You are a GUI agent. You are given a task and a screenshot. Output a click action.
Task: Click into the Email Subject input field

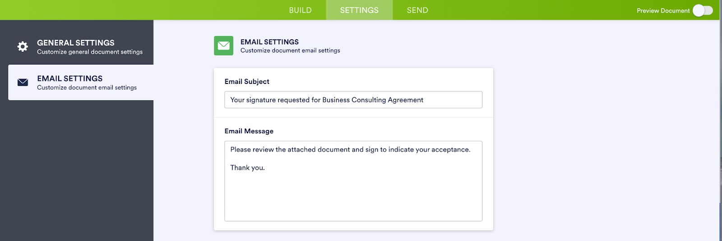353,100
